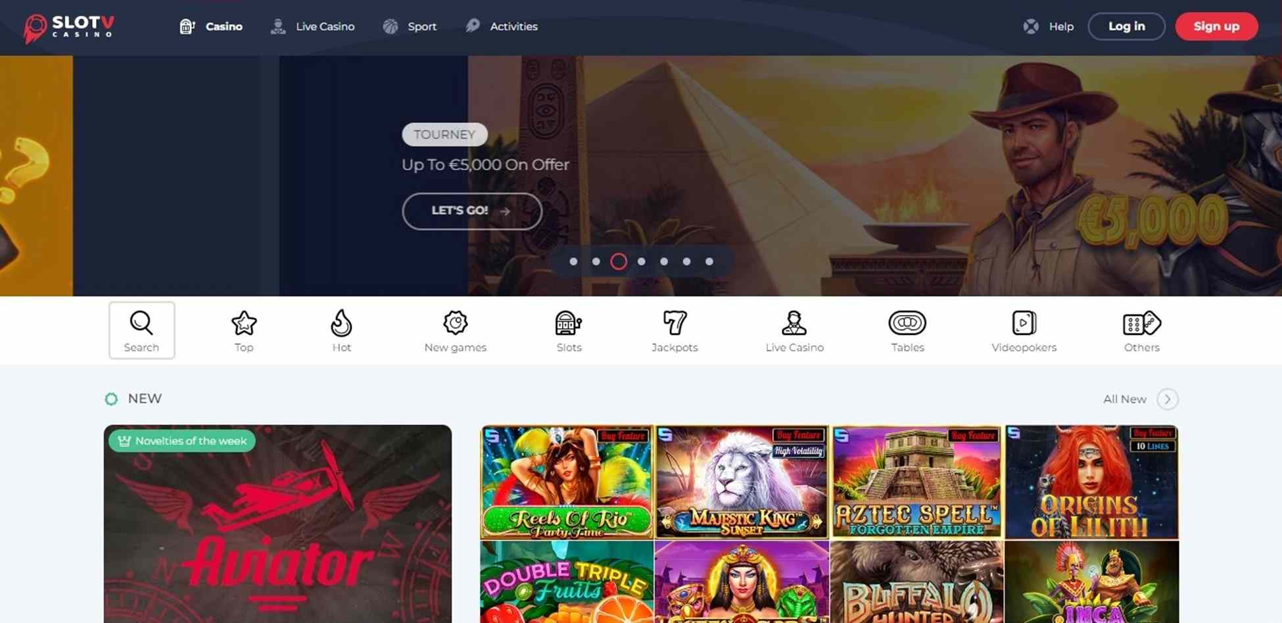Open the Cleopatra queen game thumbnail
The image size is (1282, 623).
742,582
